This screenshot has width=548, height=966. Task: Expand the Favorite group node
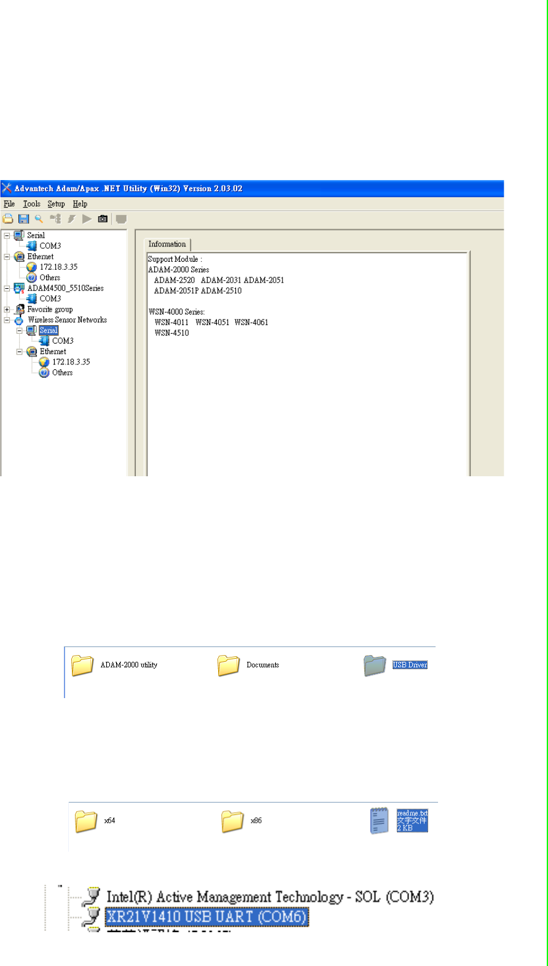pos(7,310)
